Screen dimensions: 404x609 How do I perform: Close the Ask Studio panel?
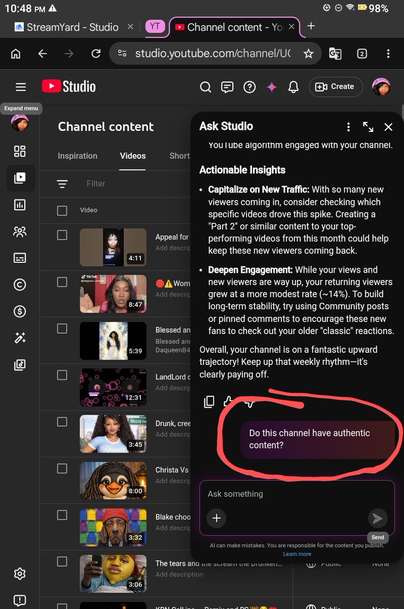(x=388, y=127)
